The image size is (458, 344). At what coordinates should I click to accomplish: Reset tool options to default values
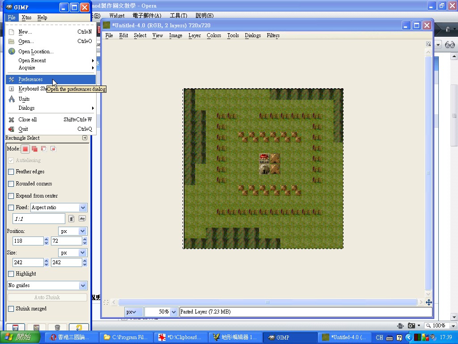click(79, 327)
